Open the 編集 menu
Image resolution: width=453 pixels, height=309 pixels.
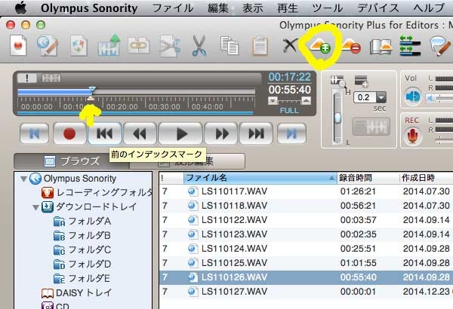(218, 8)
